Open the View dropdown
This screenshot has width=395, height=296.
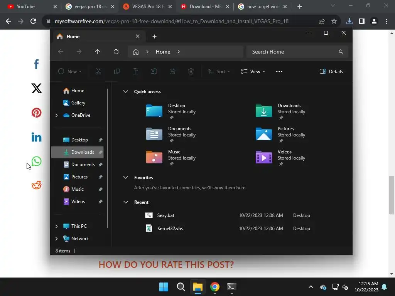[x=253, y=71]
